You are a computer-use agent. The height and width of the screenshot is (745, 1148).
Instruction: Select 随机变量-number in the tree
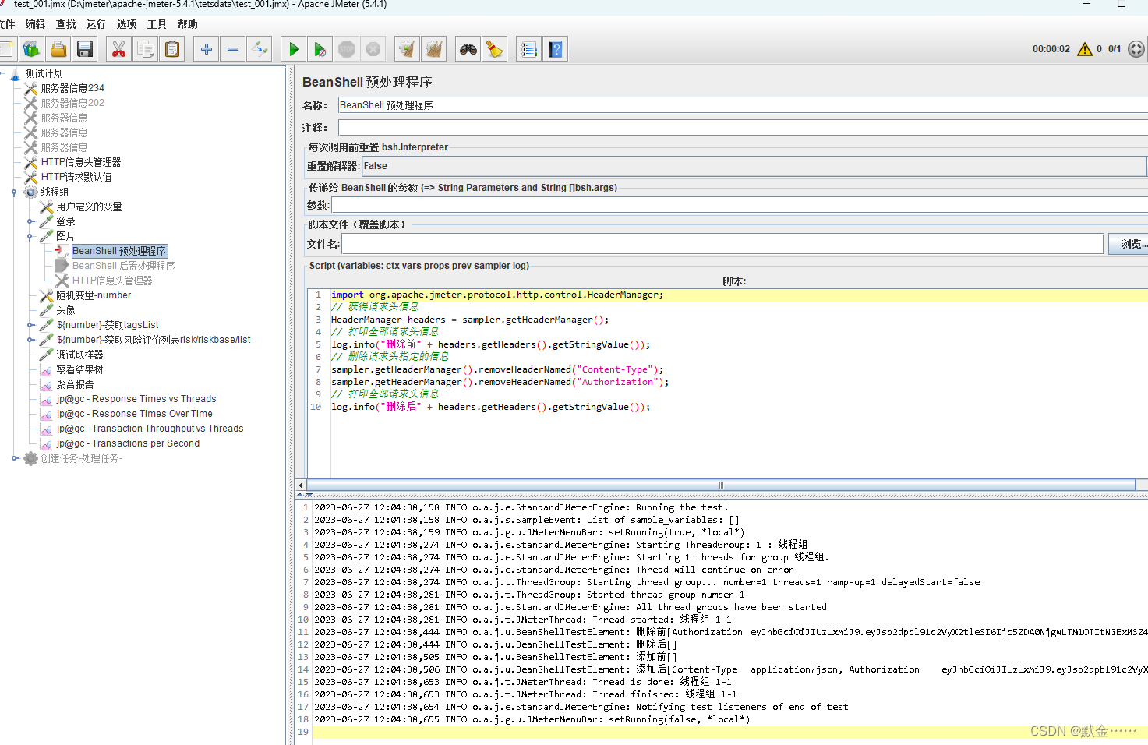click(94, 295)
